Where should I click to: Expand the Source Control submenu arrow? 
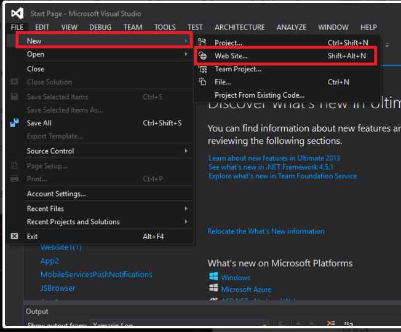(x=186, y=151)
